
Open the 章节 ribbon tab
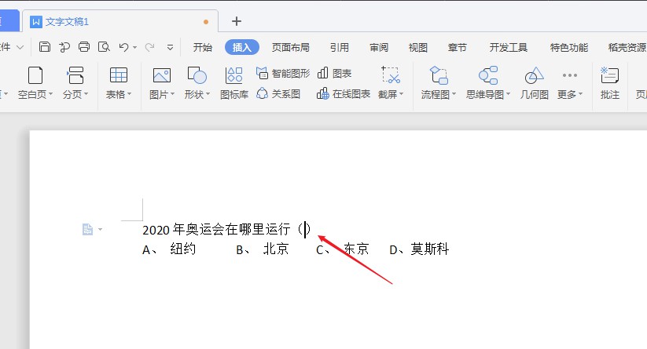click(458, 47)
